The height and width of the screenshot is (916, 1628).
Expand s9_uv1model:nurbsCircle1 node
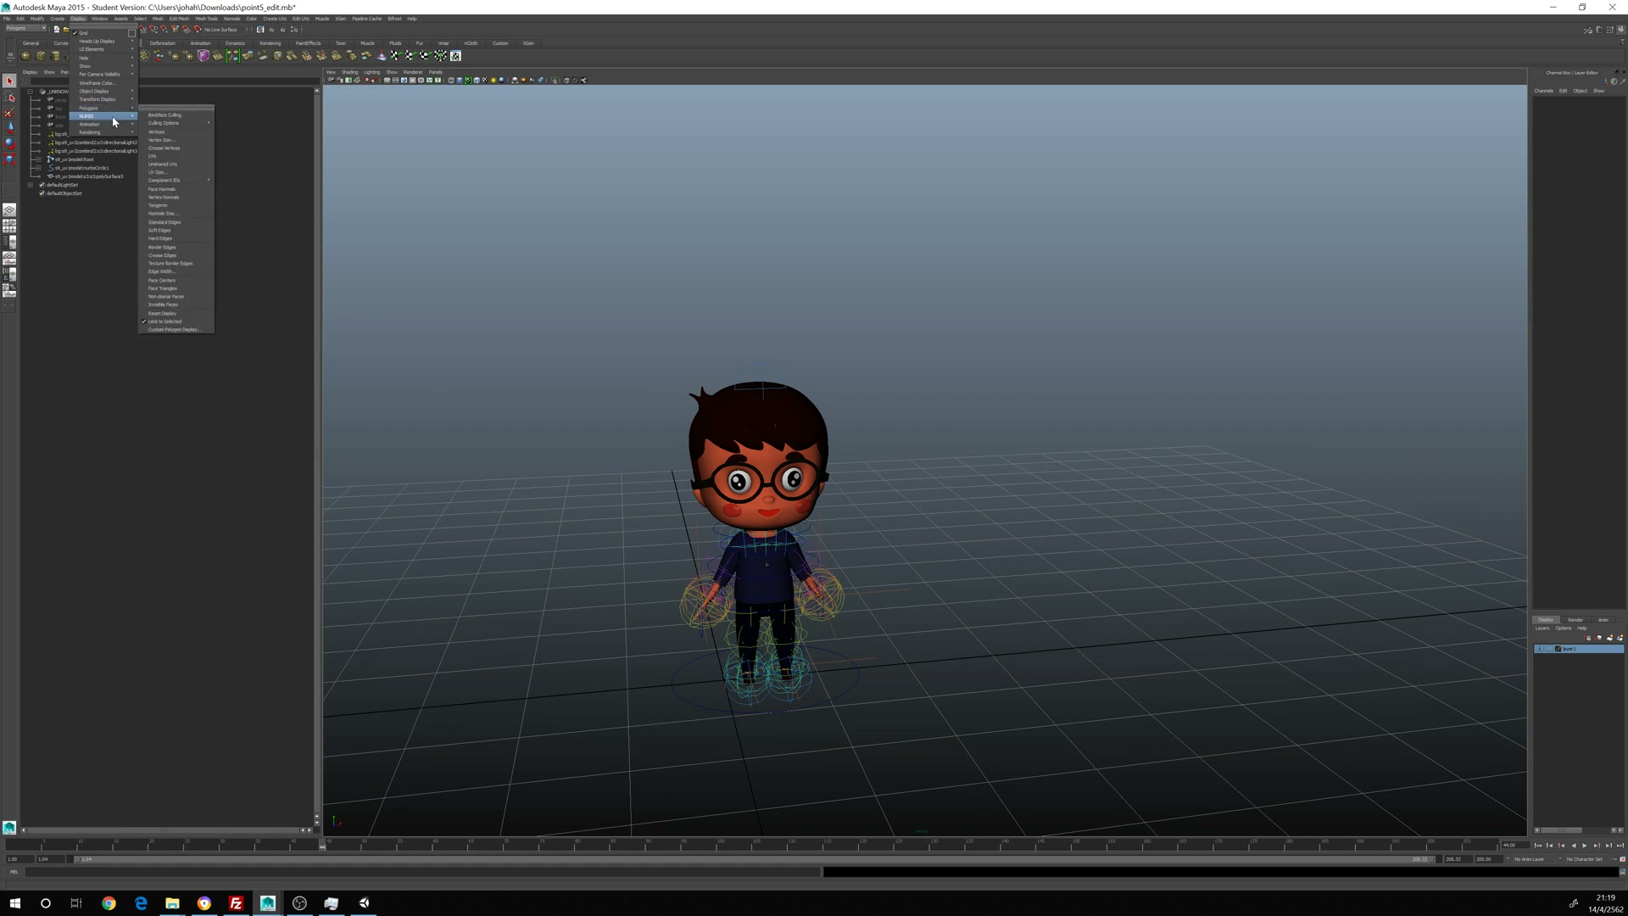(x=38, y=168)
